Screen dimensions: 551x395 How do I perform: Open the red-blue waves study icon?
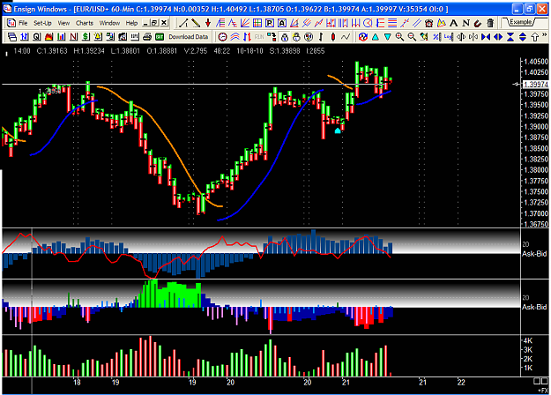click(x=235, y=36)
